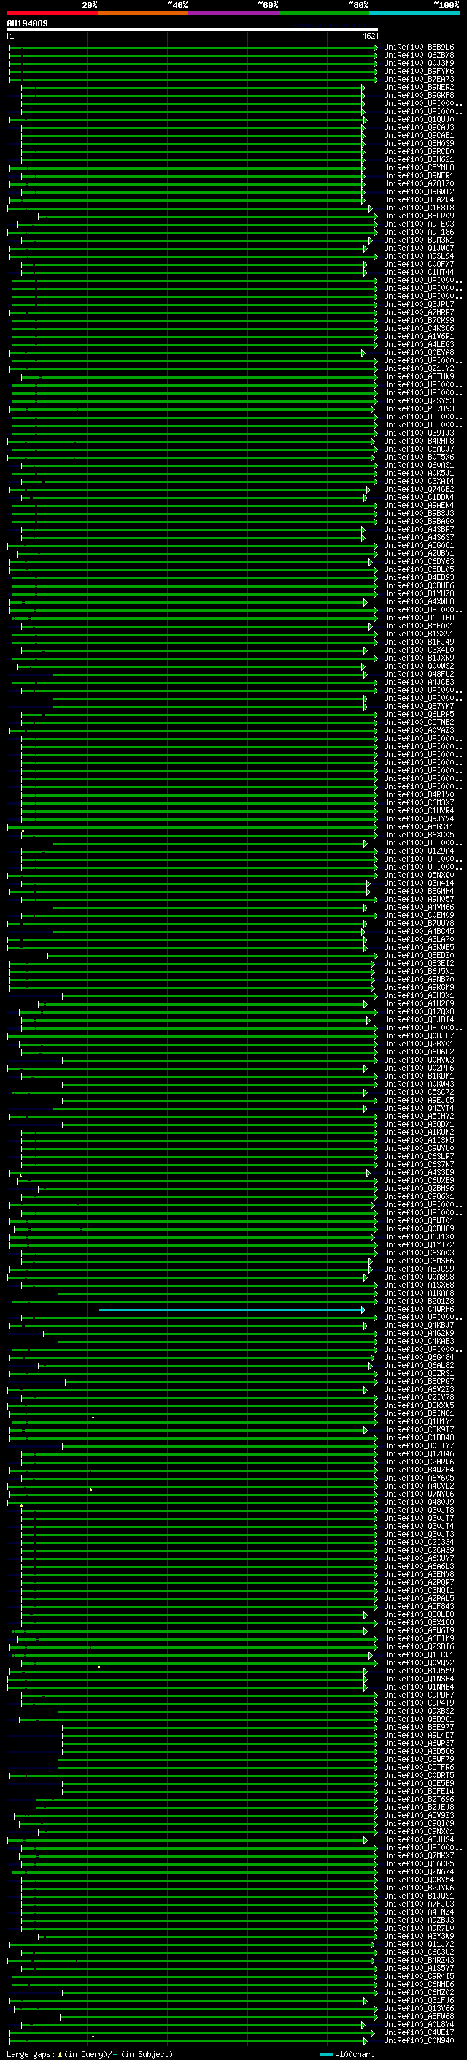Screen dimensions: 467x2060
Task: Choose the UniRef100_A8H3X1 entry
Action: click(419, 995)
